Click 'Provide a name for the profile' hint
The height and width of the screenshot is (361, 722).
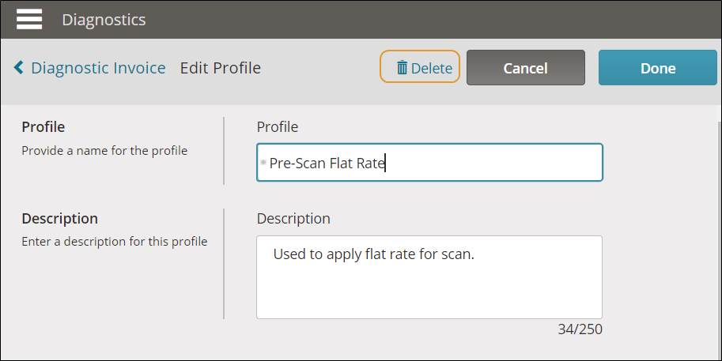point(104,151)
